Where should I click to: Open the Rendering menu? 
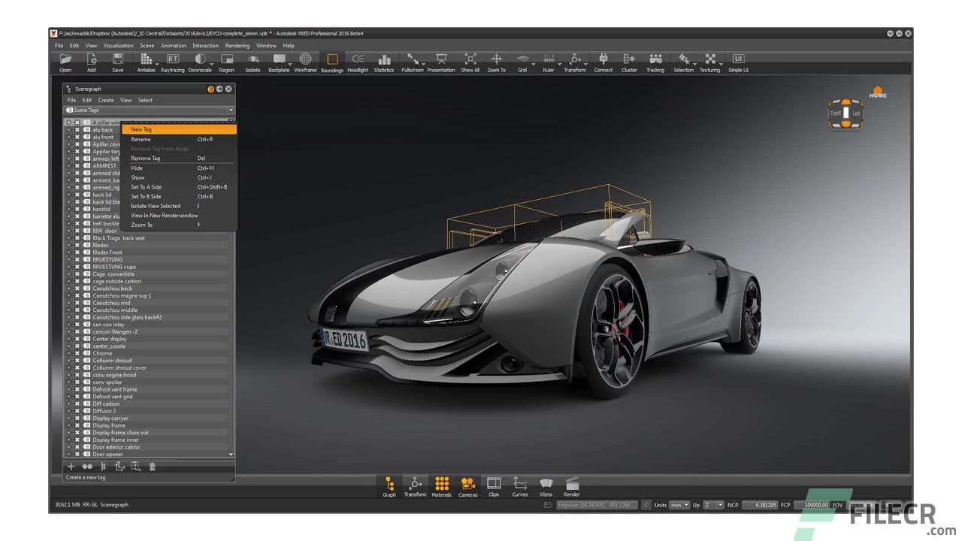coord(237,45)
